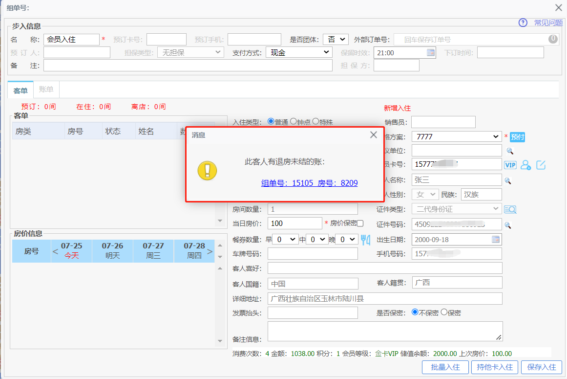Image resolution: width=567 pixels, height=379 pixels.
Task: Select 特殊 check-in type
Action: point(315,121)
